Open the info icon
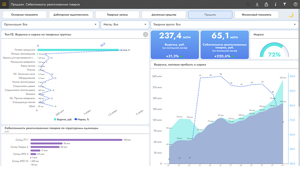Viewport: 300px width, 169px height. click(x=276, y=4)
